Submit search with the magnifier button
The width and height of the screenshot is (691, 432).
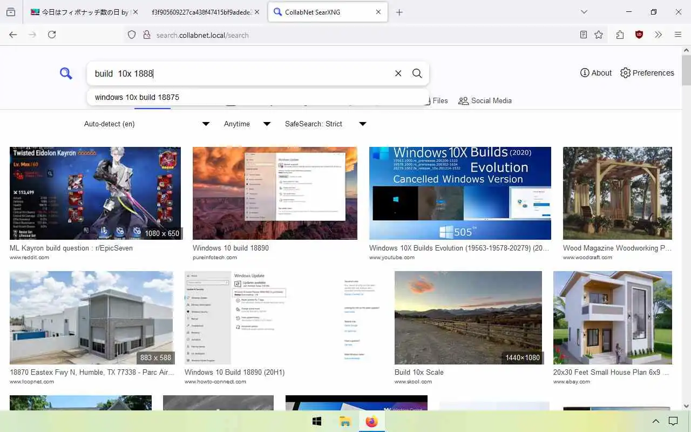point(417,73)
